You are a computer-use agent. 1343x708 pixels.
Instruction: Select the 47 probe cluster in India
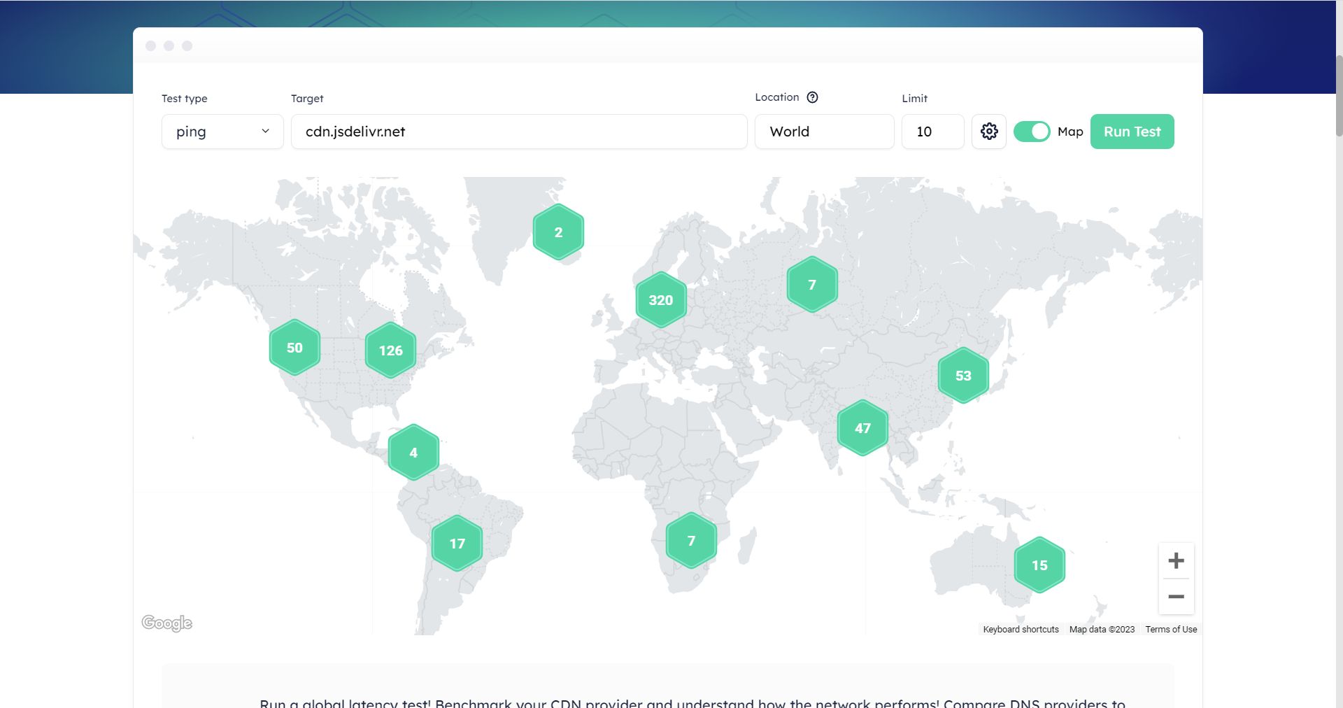coord(862,427)
